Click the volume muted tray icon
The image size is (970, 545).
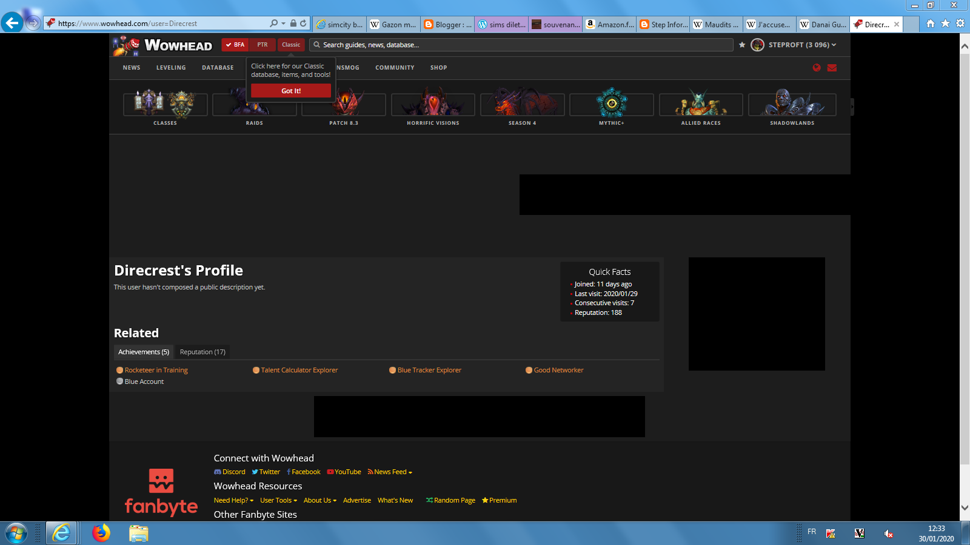pyautogui.click(x=888, y=533)
